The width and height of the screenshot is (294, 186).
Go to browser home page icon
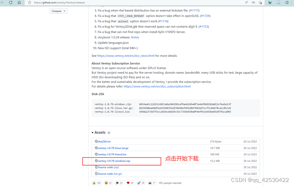19,2
